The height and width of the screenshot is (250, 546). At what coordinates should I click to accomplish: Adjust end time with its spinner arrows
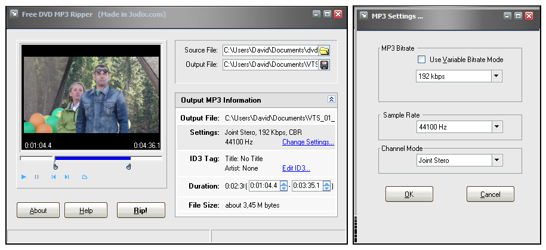pos(326,186)
